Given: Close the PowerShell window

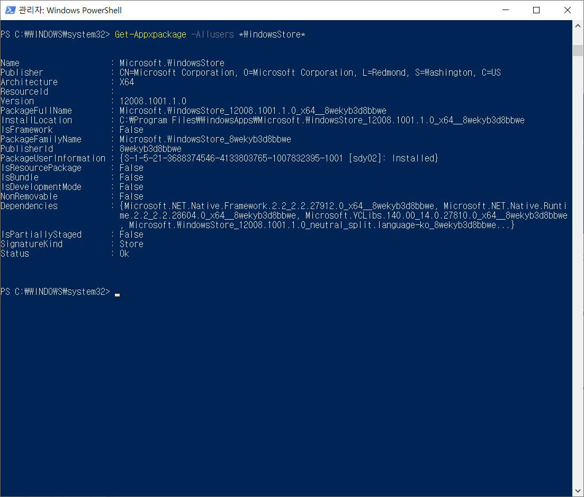Looking at the screenshot, I should coord(567,10).
